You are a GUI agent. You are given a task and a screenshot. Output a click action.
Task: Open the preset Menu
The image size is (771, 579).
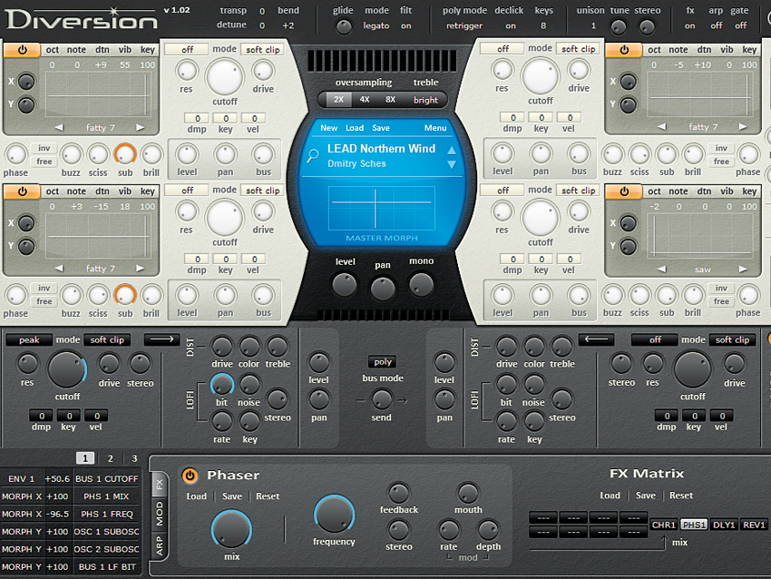click(x=435, y=128)
